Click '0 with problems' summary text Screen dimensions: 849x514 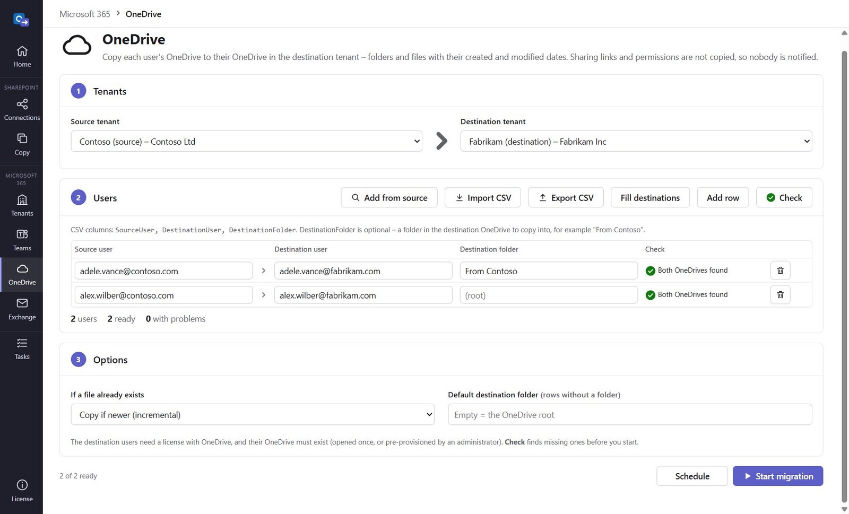176,319
